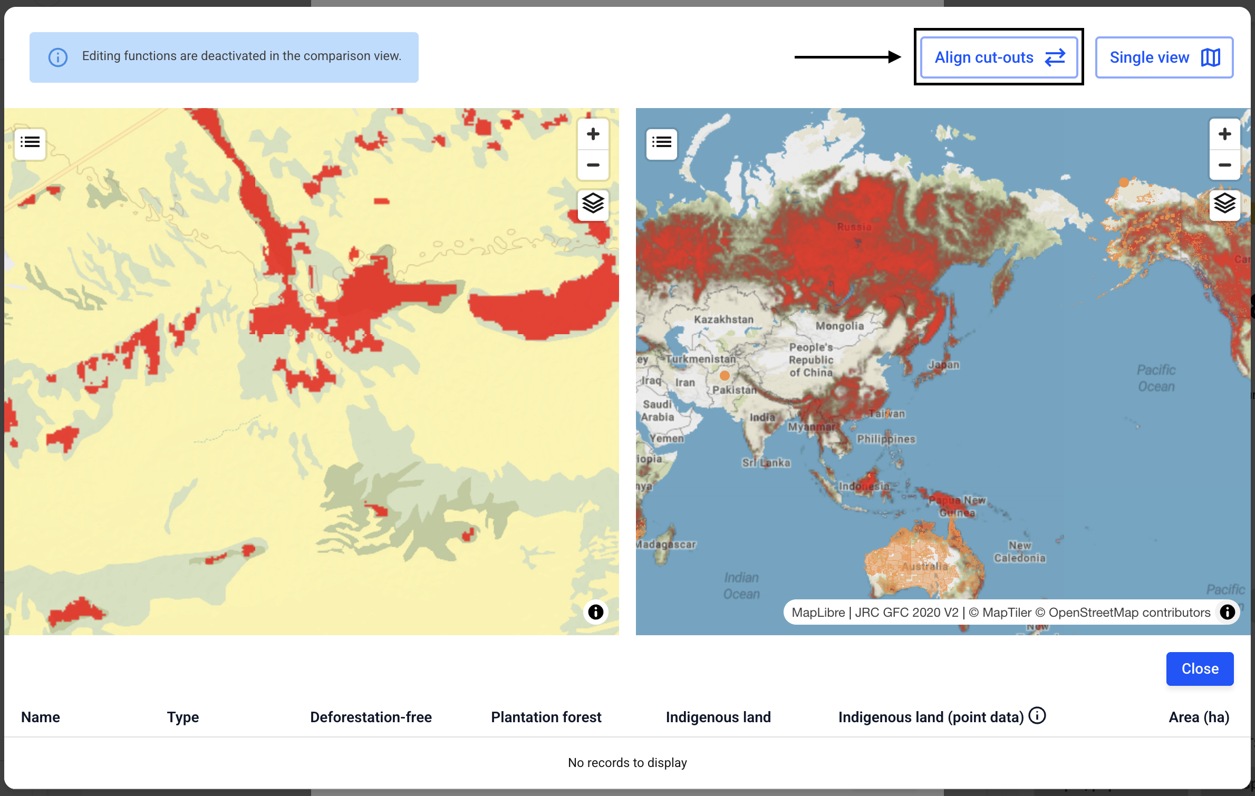Zoom out on the right map

click(1224, 165)
